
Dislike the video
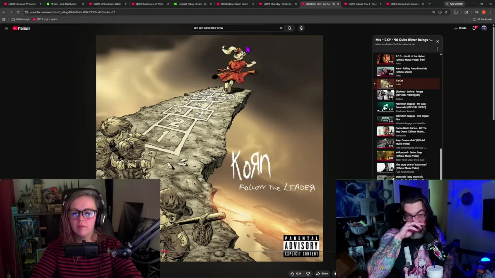click(308, 273)
